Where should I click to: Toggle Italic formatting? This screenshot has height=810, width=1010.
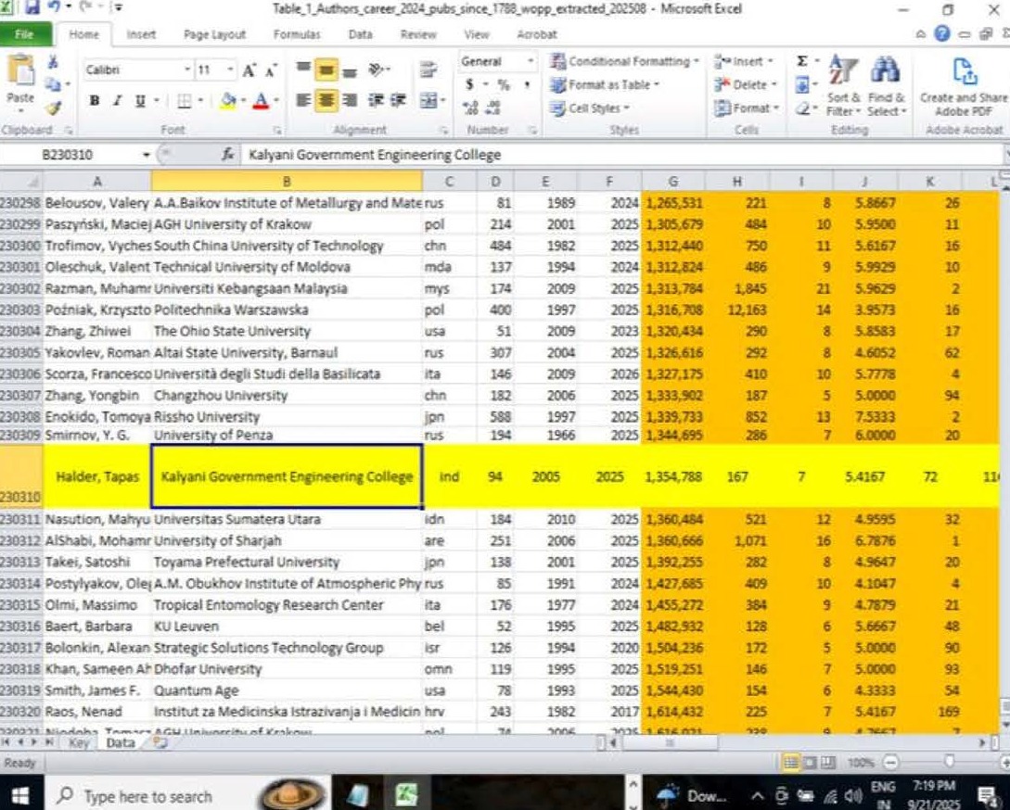(x=119, y=100)
